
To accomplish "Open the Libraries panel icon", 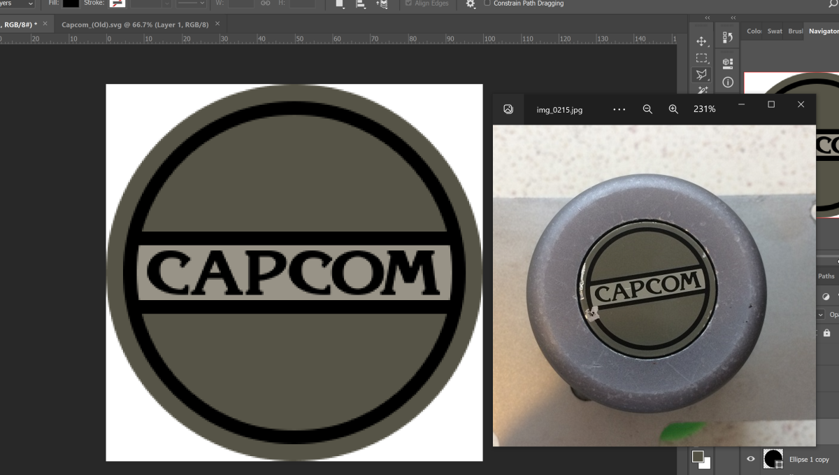I will coord(728,64).
